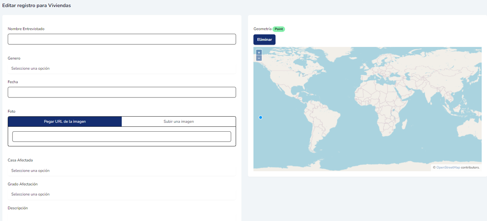Focus the Nombre Entrevistado text field

(122, 39)
